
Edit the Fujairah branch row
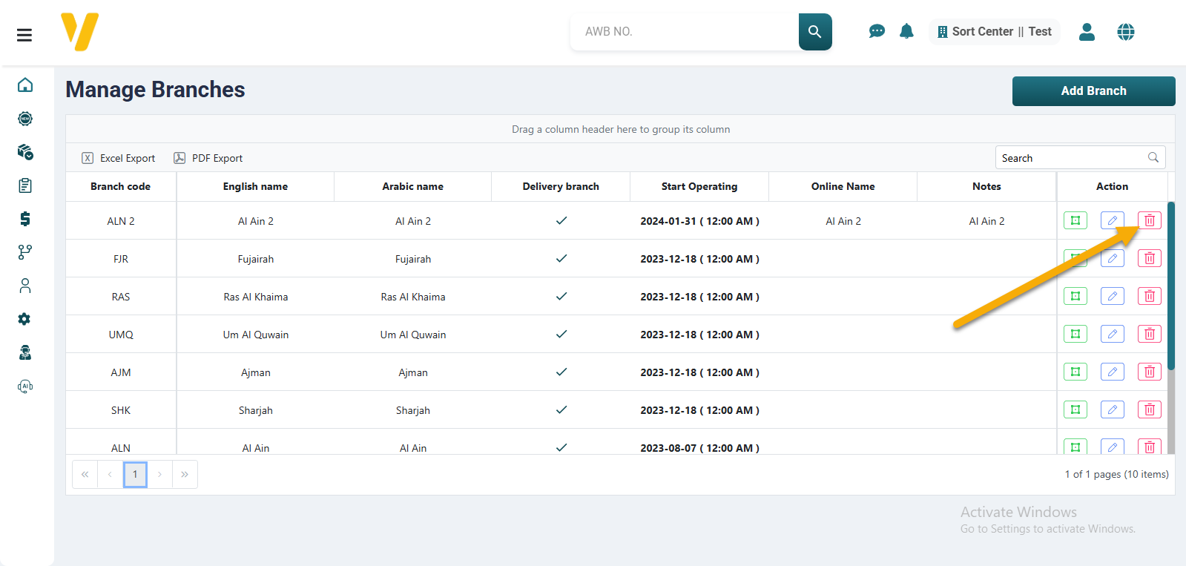pos(1112,258)
